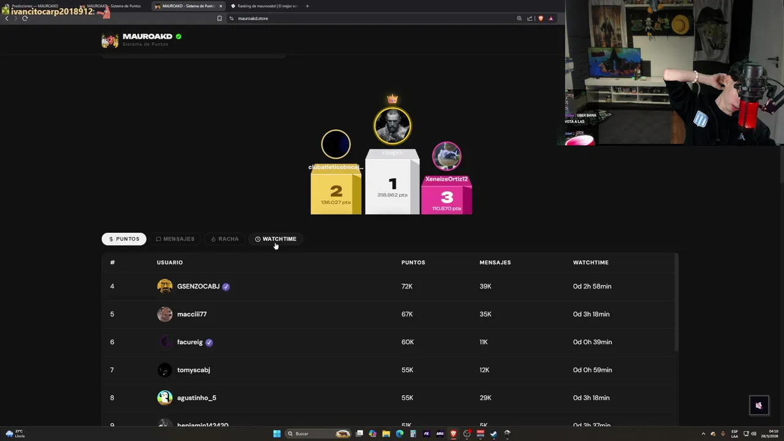Click the USUARIO column header
Image resolution: width=784 pixels, height=441 pixels.
click(x=170, y=262)
